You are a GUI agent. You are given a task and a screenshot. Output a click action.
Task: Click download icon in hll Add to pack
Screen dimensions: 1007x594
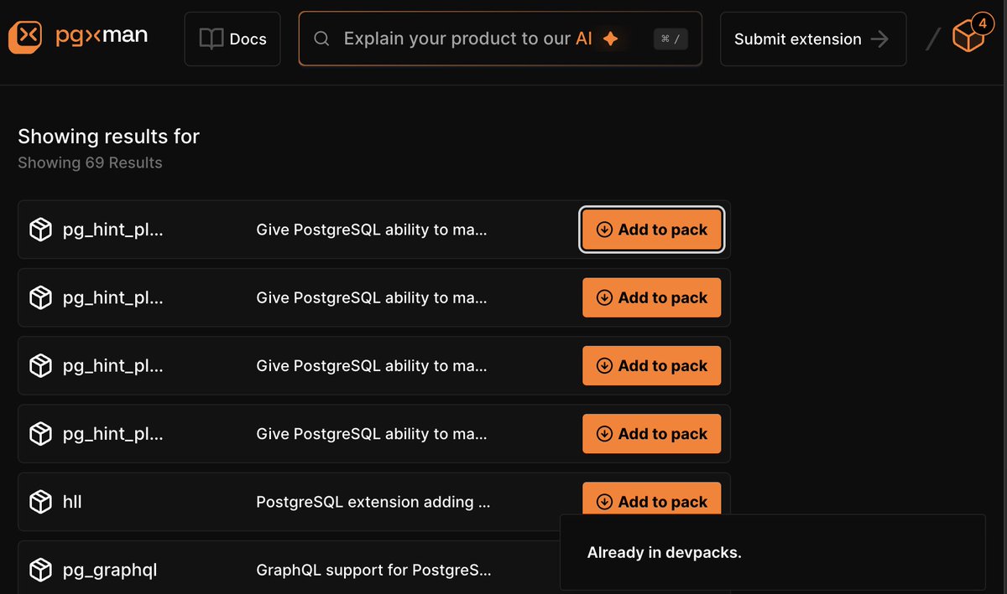604,502
